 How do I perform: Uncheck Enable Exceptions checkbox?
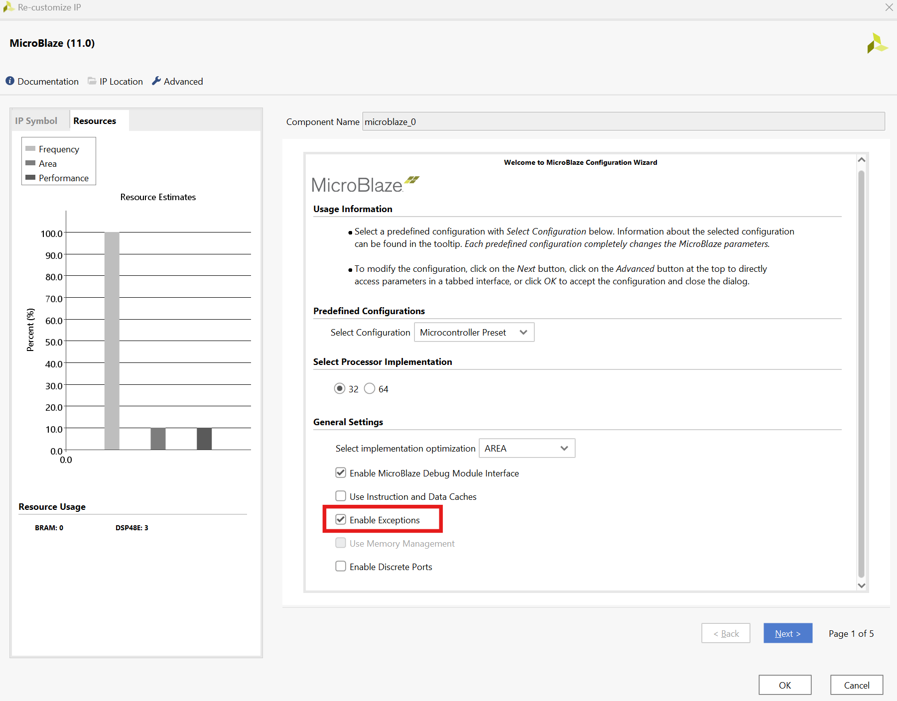[x=341, y=519]
